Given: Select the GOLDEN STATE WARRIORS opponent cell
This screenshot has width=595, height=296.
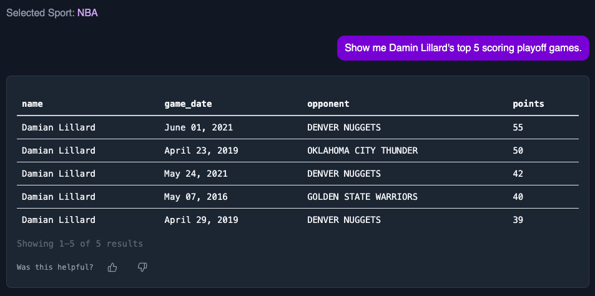Looking at the screenshot, I should click(x=362, y=197).
